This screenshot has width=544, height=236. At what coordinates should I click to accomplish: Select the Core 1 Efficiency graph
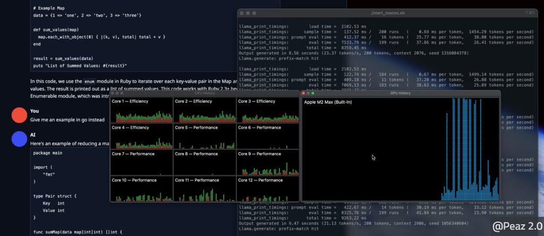[141, 110]
